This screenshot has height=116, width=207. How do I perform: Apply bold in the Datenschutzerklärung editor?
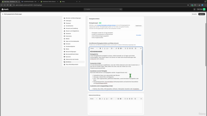(100, 99)
